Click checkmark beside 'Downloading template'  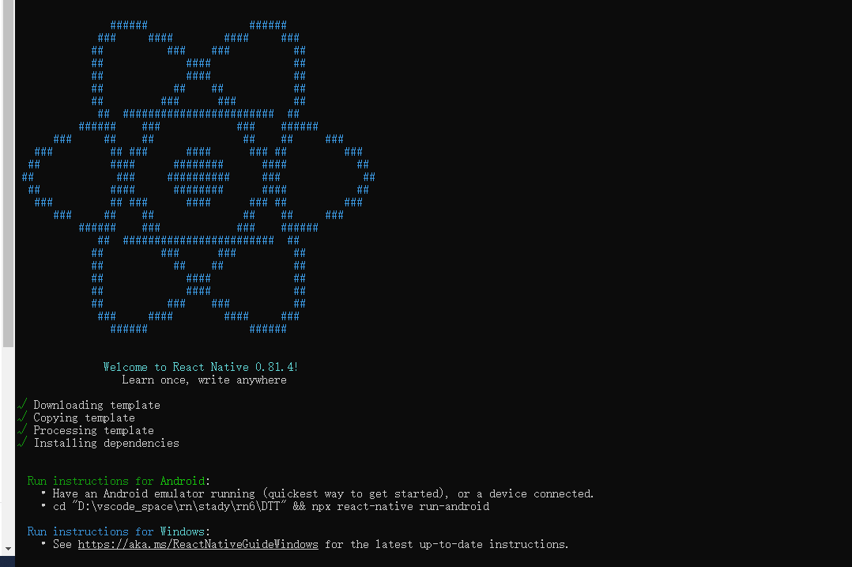(x=22, y=404)
